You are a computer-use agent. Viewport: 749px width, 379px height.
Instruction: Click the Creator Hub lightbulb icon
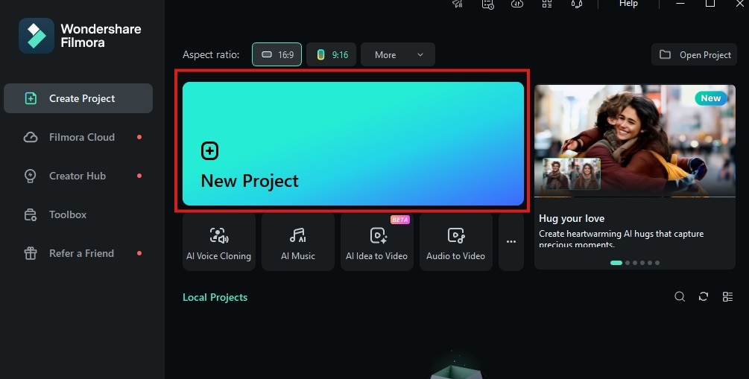30,176
